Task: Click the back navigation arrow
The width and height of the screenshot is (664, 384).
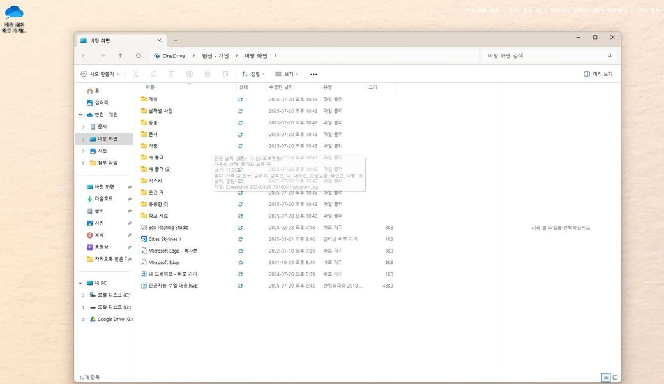Action: [x=84, y=55]
